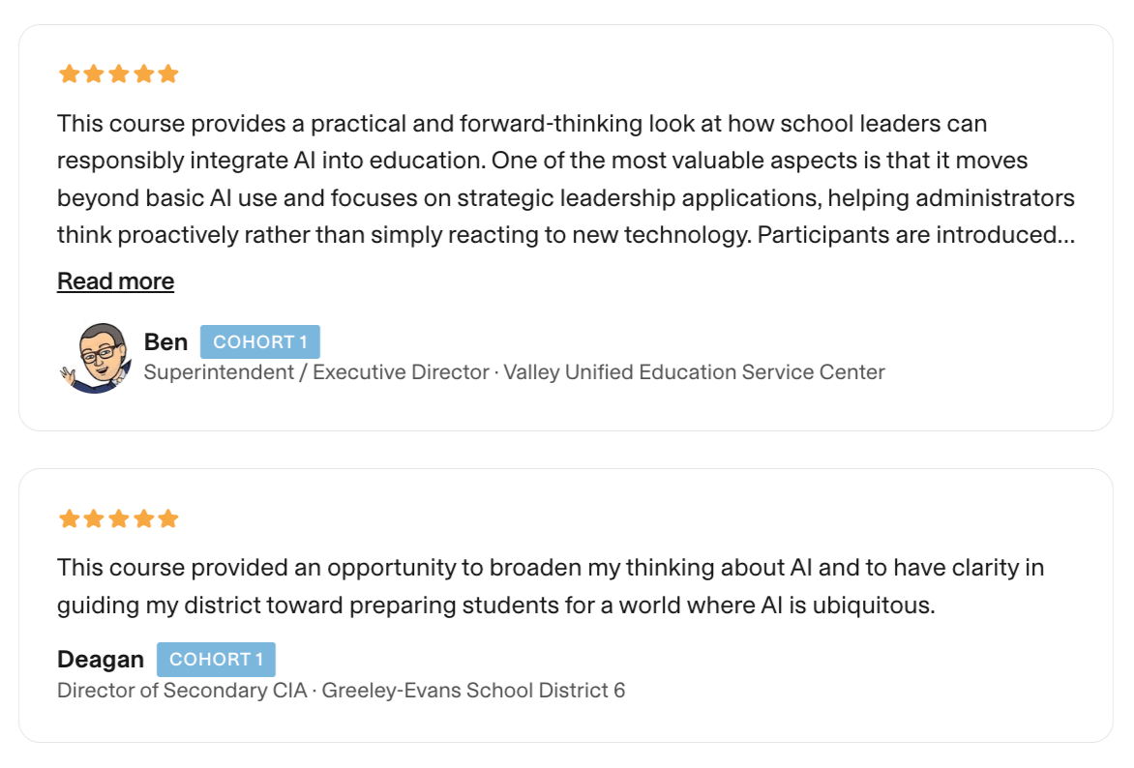Click Ben's truncated review paragraph
The height and width of the screenshot is (768, 1134).
click(565, 179)
